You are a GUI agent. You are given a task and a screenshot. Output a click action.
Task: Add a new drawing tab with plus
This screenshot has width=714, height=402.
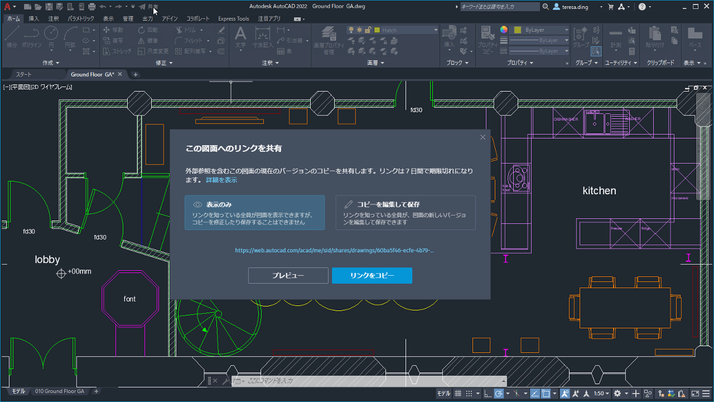point(135,74)
